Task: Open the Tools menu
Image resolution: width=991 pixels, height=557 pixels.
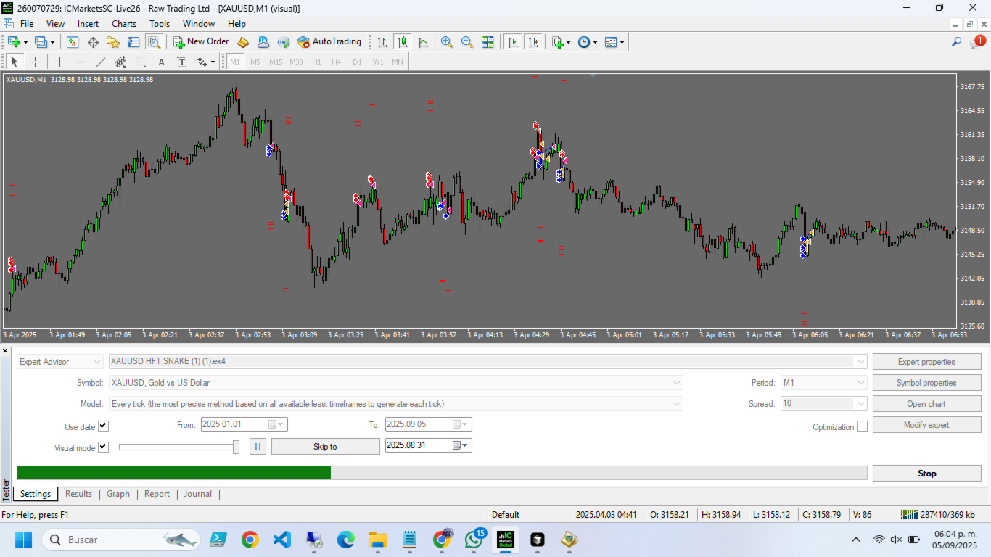Action: tap(160, 23)
